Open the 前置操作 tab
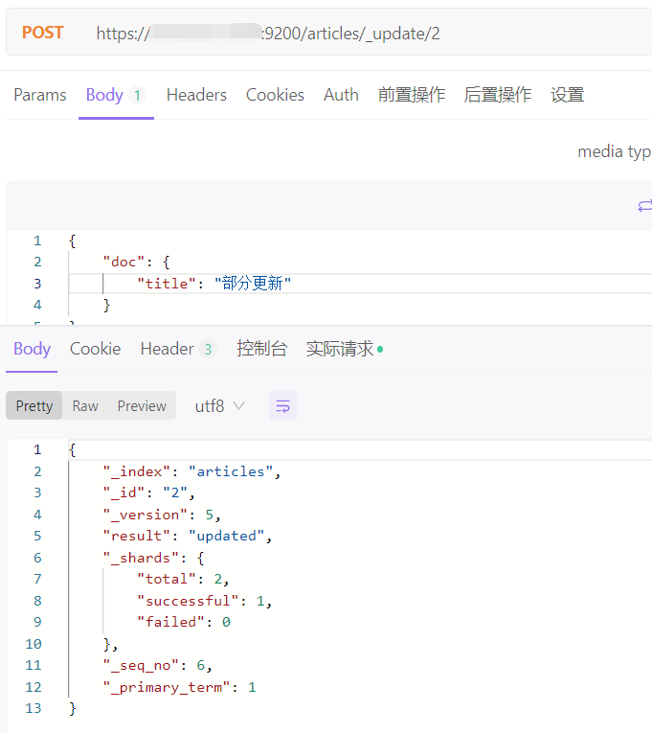The image size is (652, 733). [x=412, y=95]
